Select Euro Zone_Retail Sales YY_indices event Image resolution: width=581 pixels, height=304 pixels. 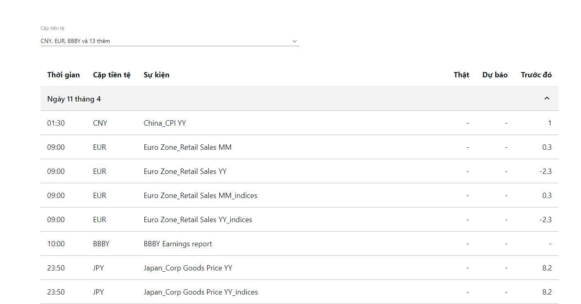pyautogui.click(x=198, y=220)
